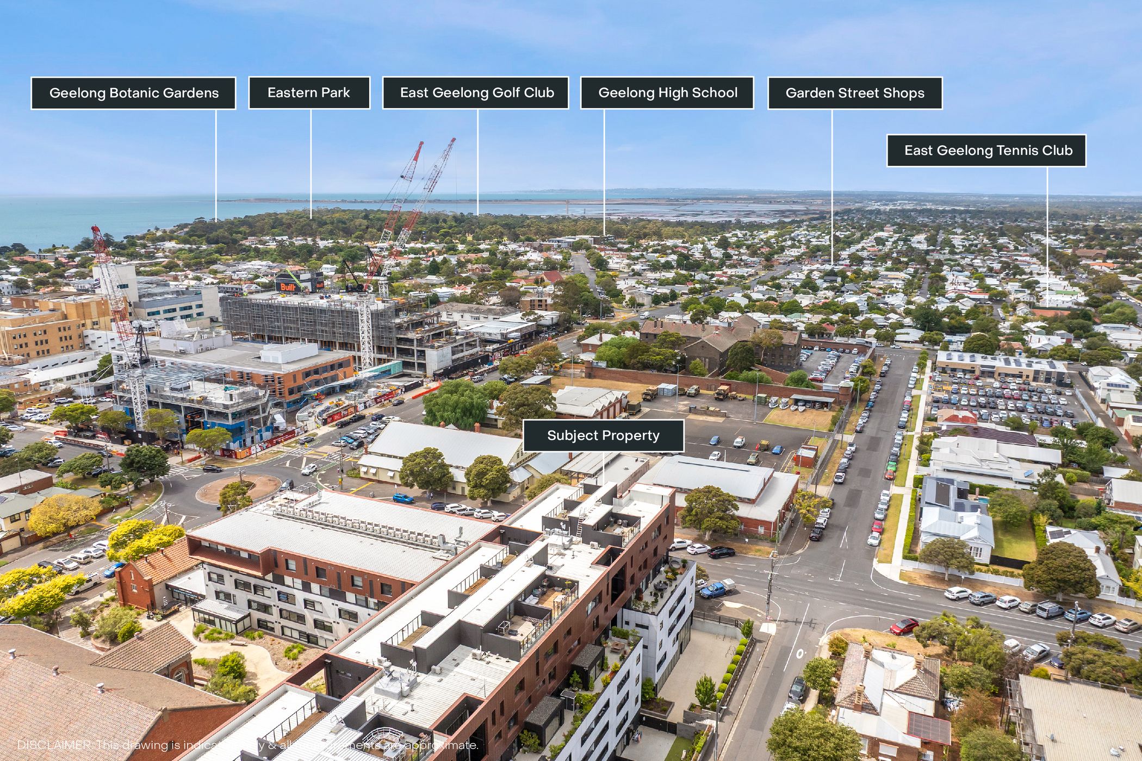Select the Eastern Park label
Image resolution: width=1142 pixels, height=761 pixels.
(309, 92)
